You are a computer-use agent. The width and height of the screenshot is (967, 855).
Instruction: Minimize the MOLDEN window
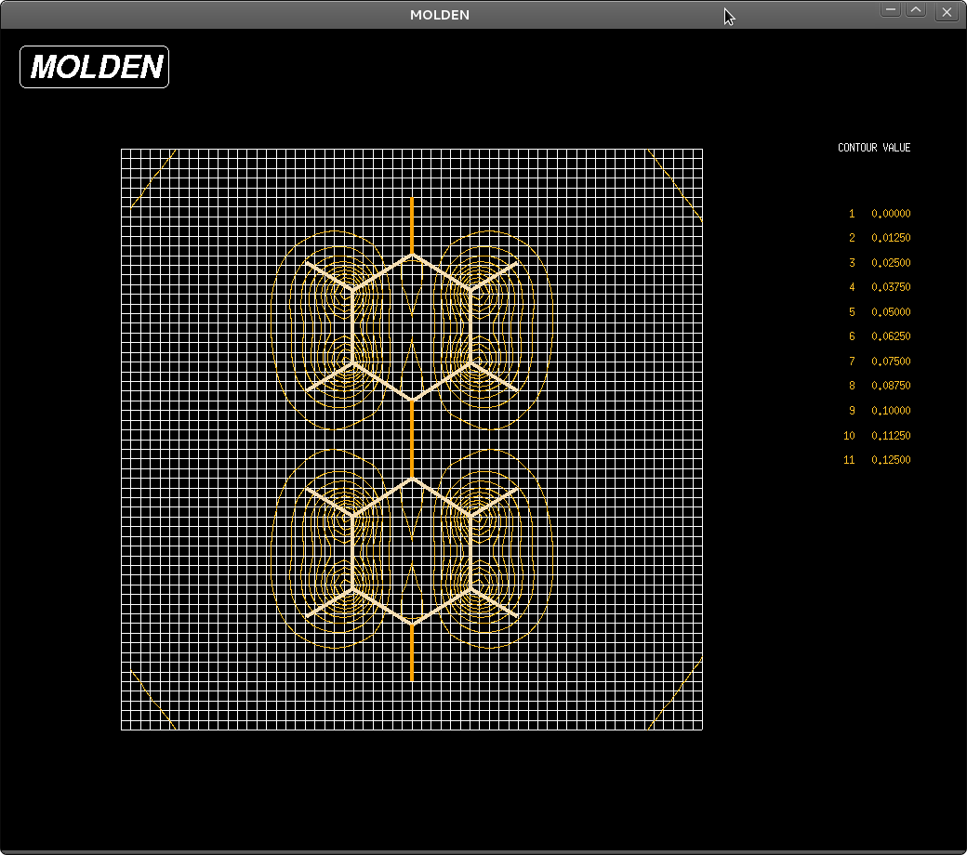[x=890, y=10]
